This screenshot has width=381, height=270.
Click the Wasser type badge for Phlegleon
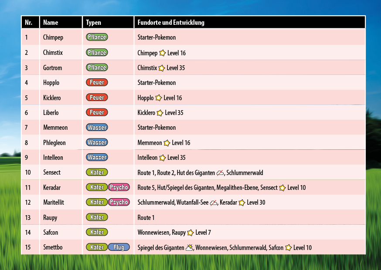point(97,142)
